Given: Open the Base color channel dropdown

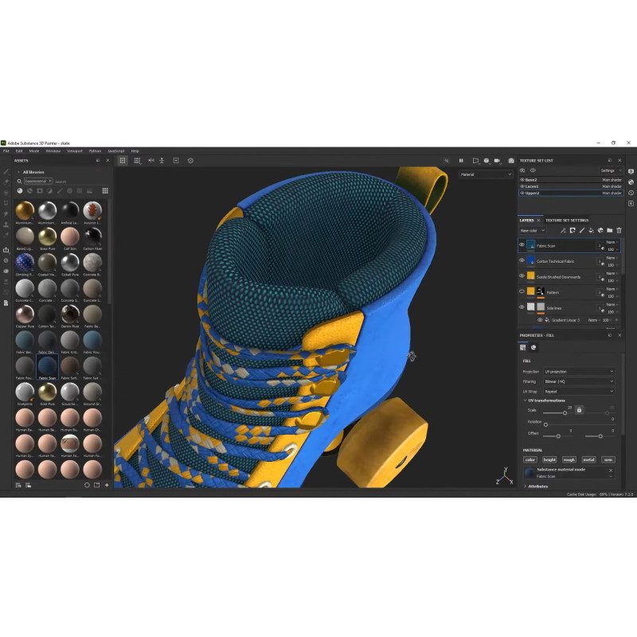Looking at the screenshot, I should [533, 230].
